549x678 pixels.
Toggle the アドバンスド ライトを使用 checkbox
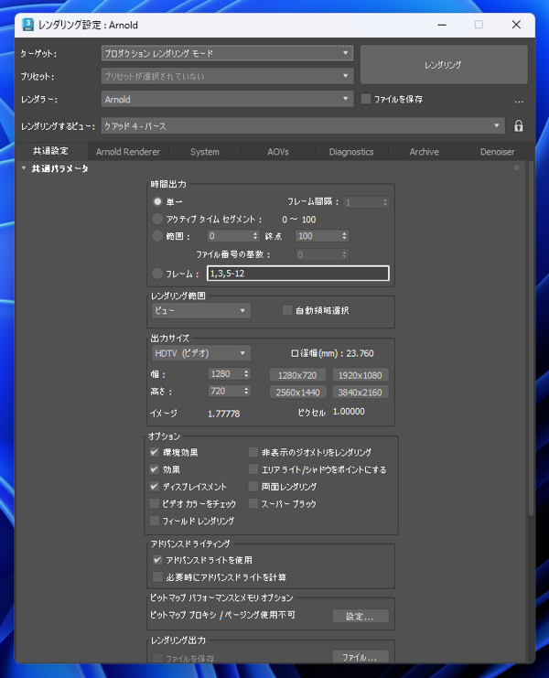157,560
